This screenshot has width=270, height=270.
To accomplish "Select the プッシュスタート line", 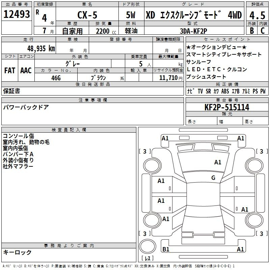I will pos(206,77).
